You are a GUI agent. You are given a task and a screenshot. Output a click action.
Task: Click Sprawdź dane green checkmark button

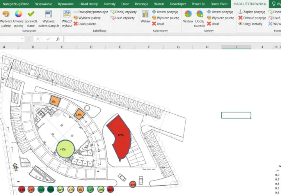click(31, 19)
